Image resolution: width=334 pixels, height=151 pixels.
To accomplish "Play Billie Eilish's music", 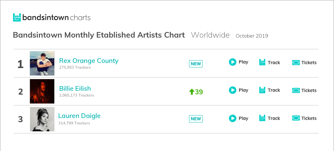I will point(238,90).
